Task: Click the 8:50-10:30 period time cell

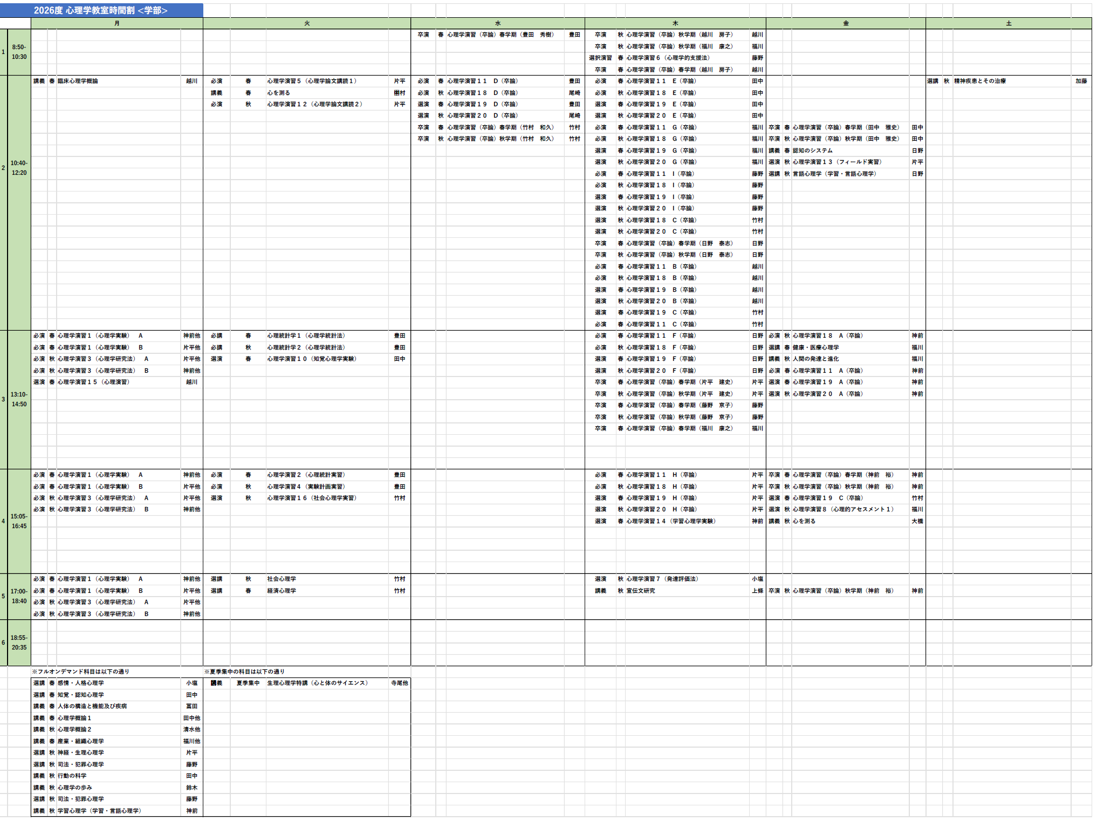Action: tap(19, 52)
